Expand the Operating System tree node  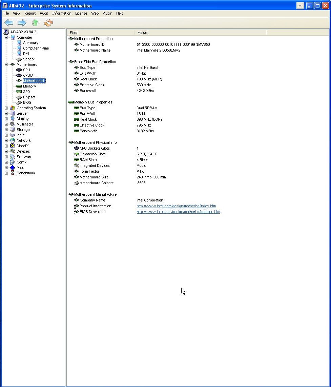[x=6, y=108]
